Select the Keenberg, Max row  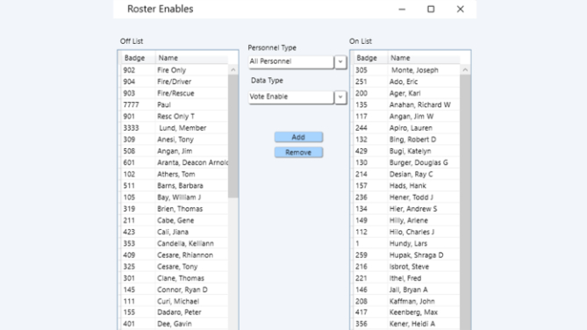pyautogui.click(x=406, y=312)
